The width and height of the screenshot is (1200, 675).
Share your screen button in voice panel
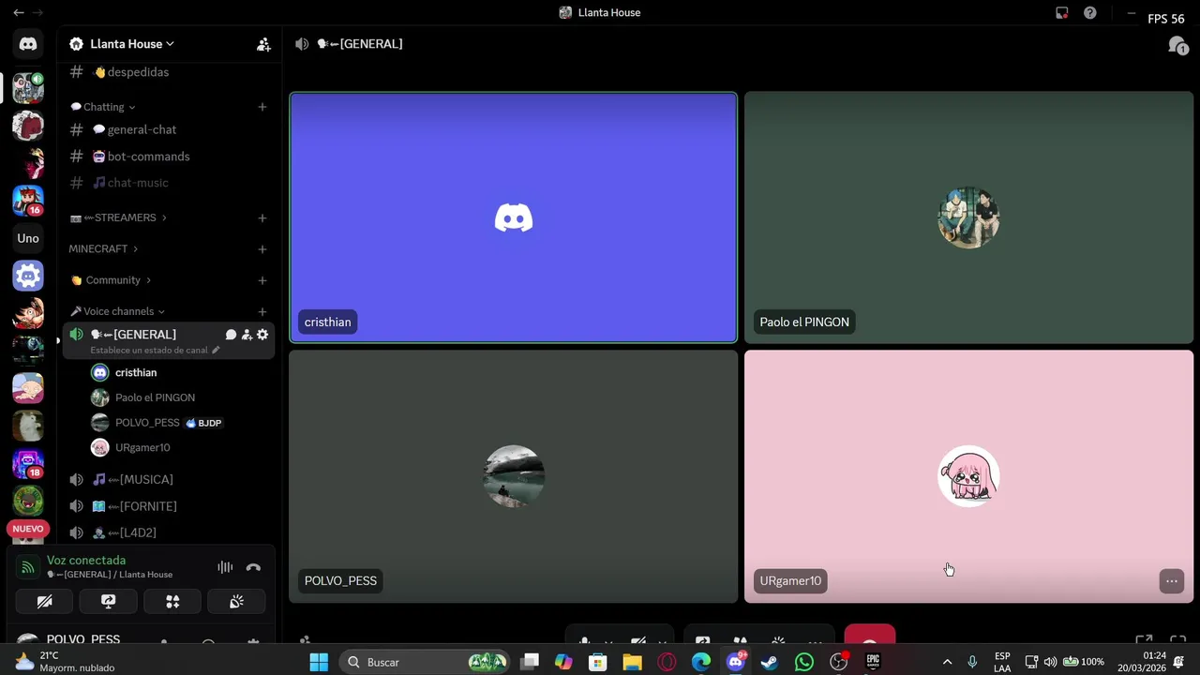point(109,602)
